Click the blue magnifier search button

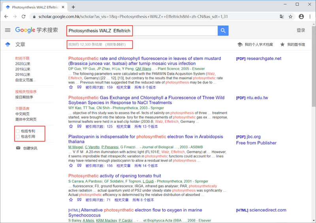click(223, 30)
